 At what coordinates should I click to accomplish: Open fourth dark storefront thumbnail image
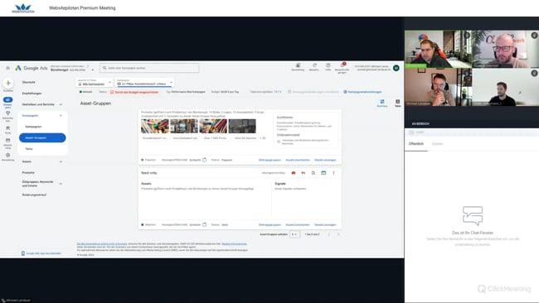[x=242, y=127]
